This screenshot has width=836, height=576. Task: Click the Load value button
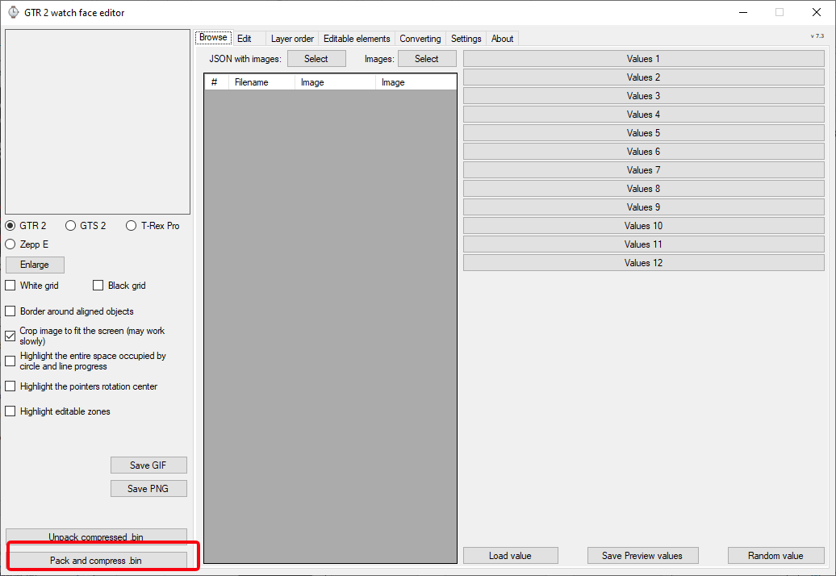pyautogui.click(x=510, y=556)
